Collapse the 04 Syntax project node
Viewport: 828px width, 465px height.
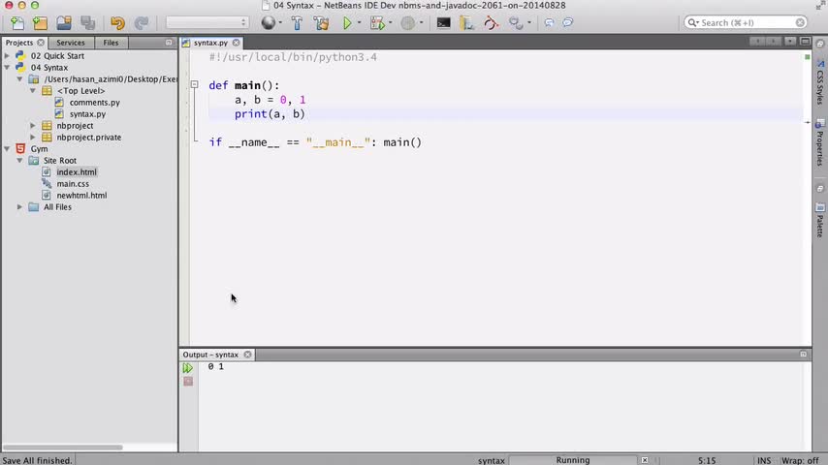tap(7, 67)
